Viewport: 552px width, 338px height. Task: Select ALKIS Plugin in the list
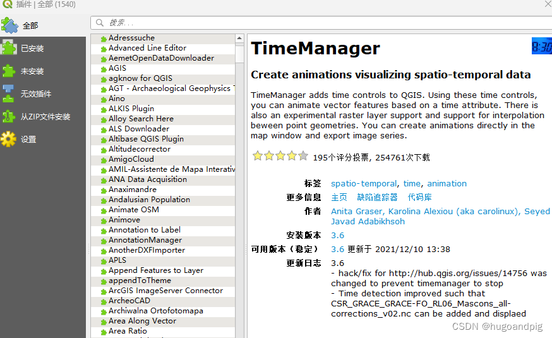tap(163, 109)
